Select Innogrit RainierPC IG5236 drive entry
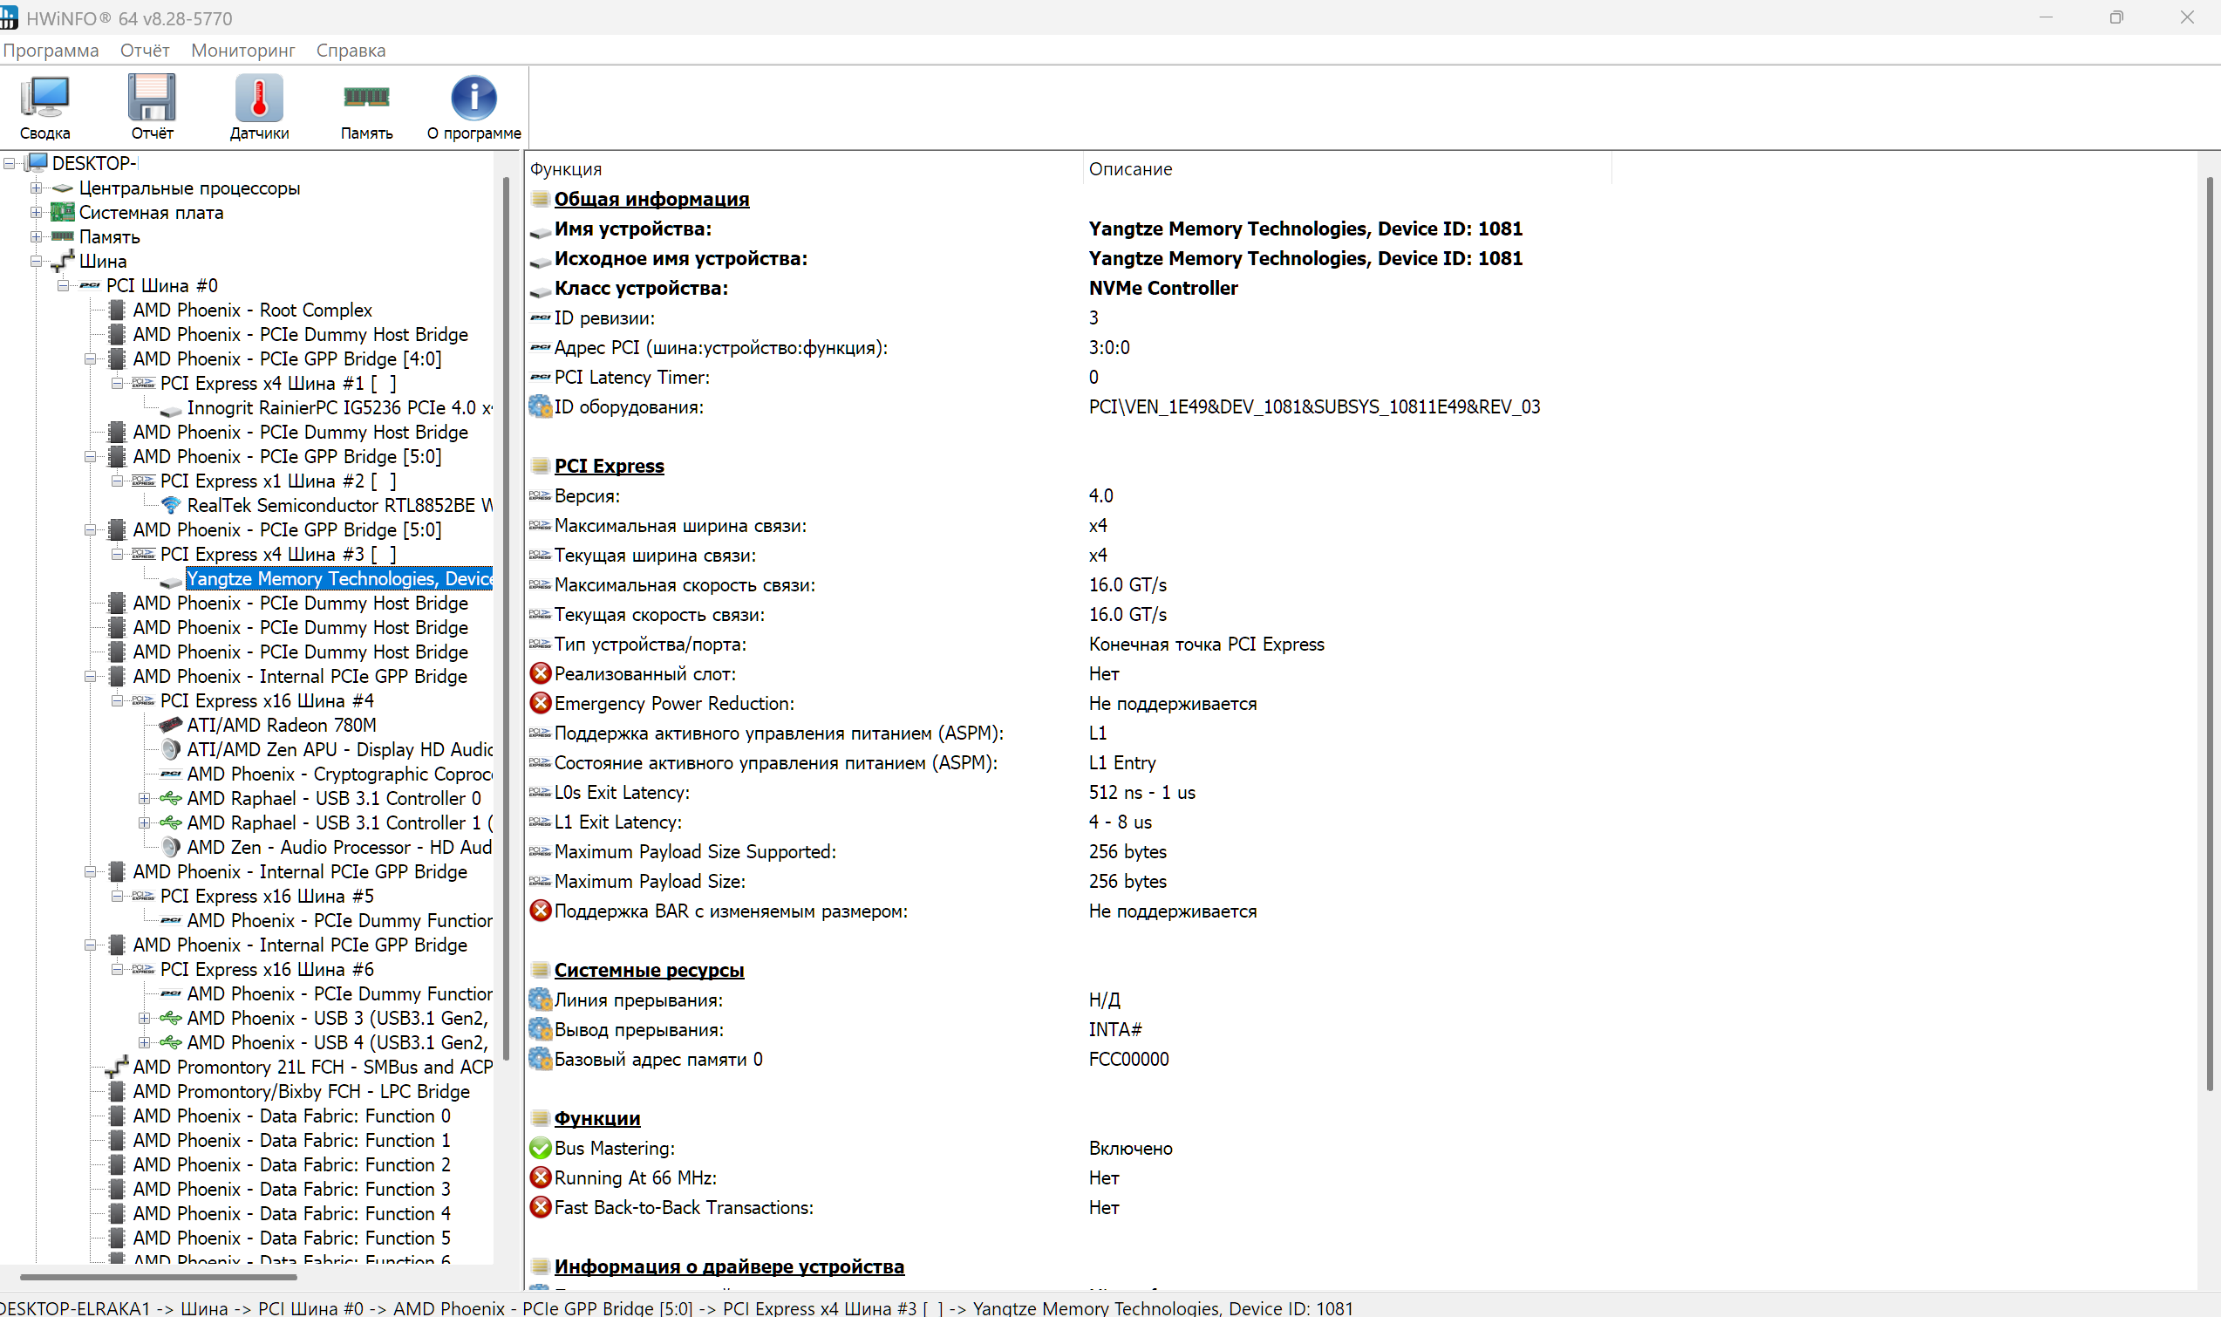The width and height of the screenshot is (2221, 1317). pyautogui.click(x=339, y=408)
